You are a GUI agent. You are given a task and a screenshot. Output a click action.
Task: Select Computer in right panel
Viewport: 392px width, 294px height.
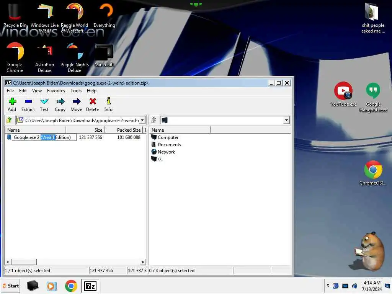tap(165, 137)
